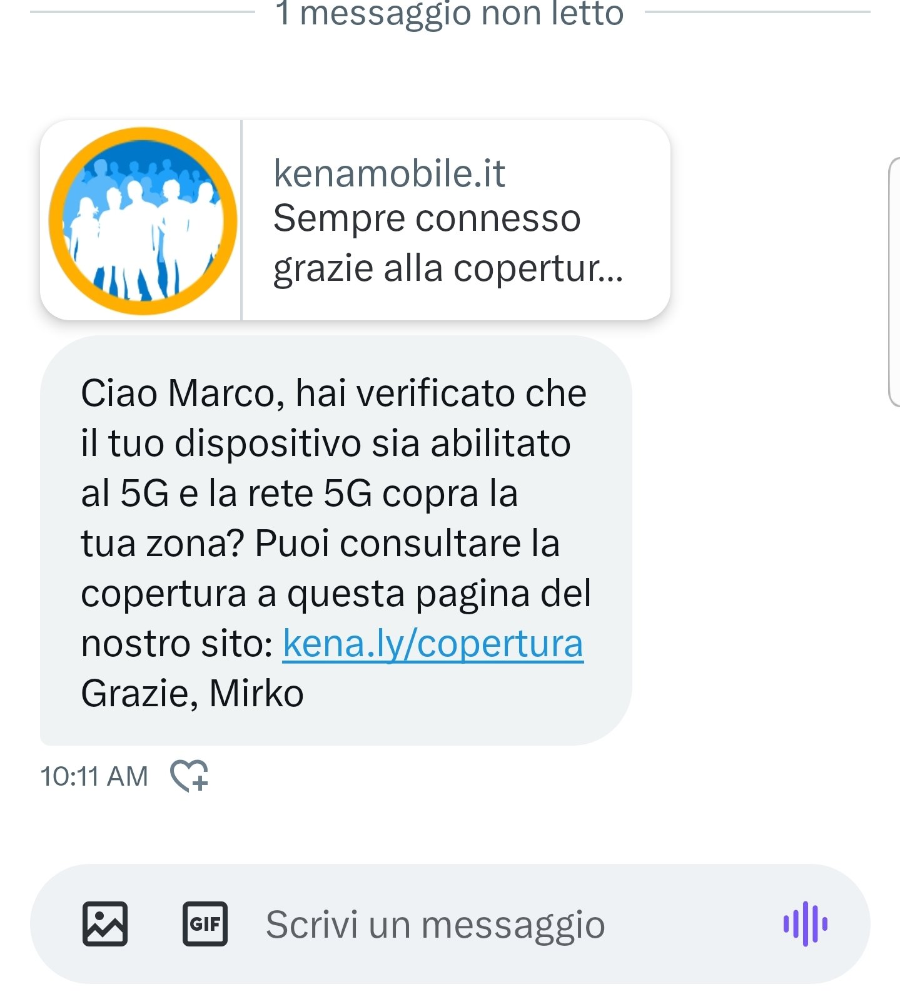
Task: Tap the '1 messaggio non letto' divider
Action: click(x=450, y=13)
